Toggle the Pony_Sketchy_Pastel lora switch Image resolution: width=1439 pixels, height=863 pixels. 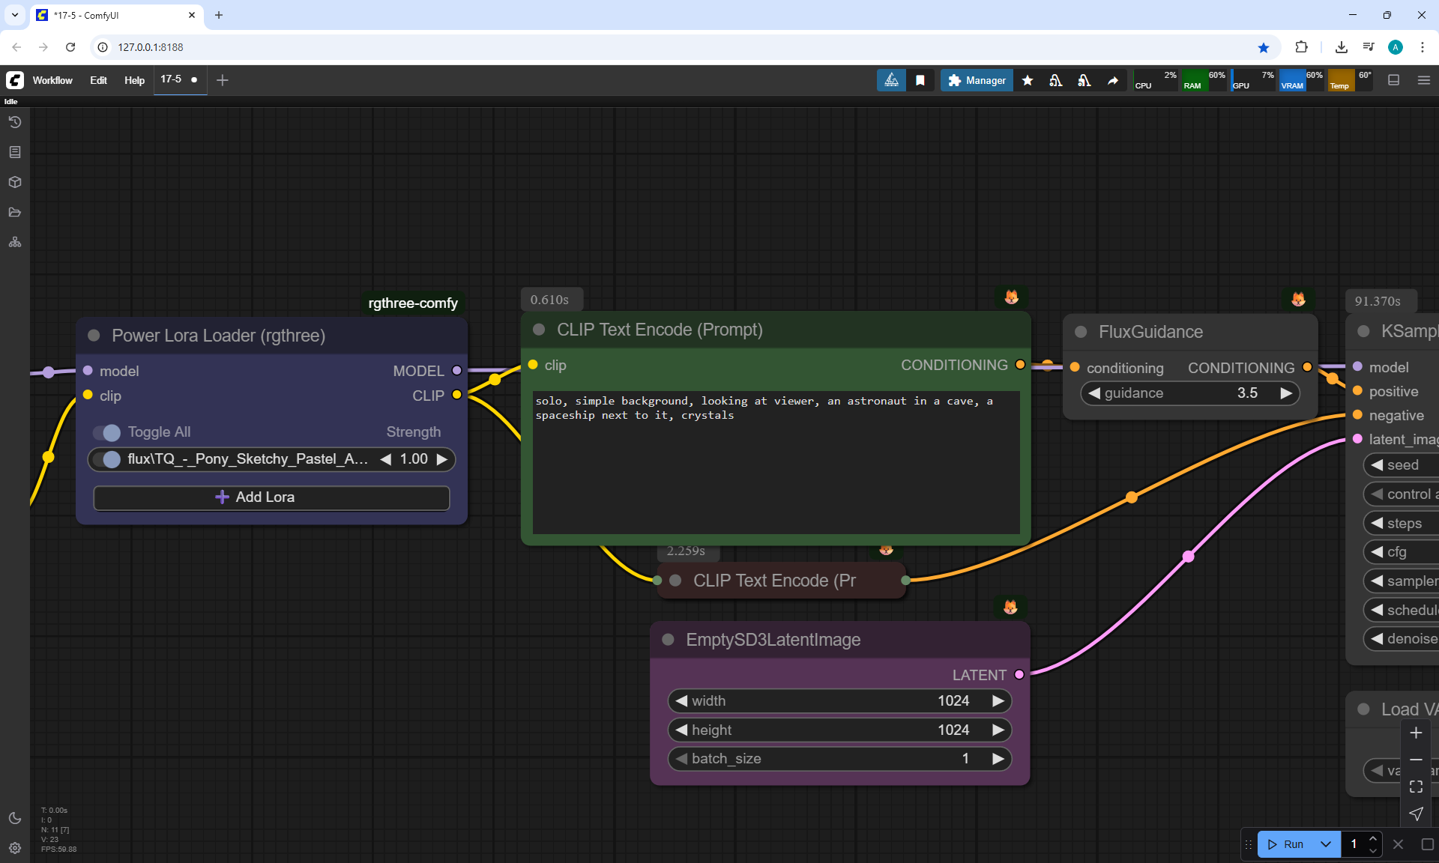[x=106, y=459]
